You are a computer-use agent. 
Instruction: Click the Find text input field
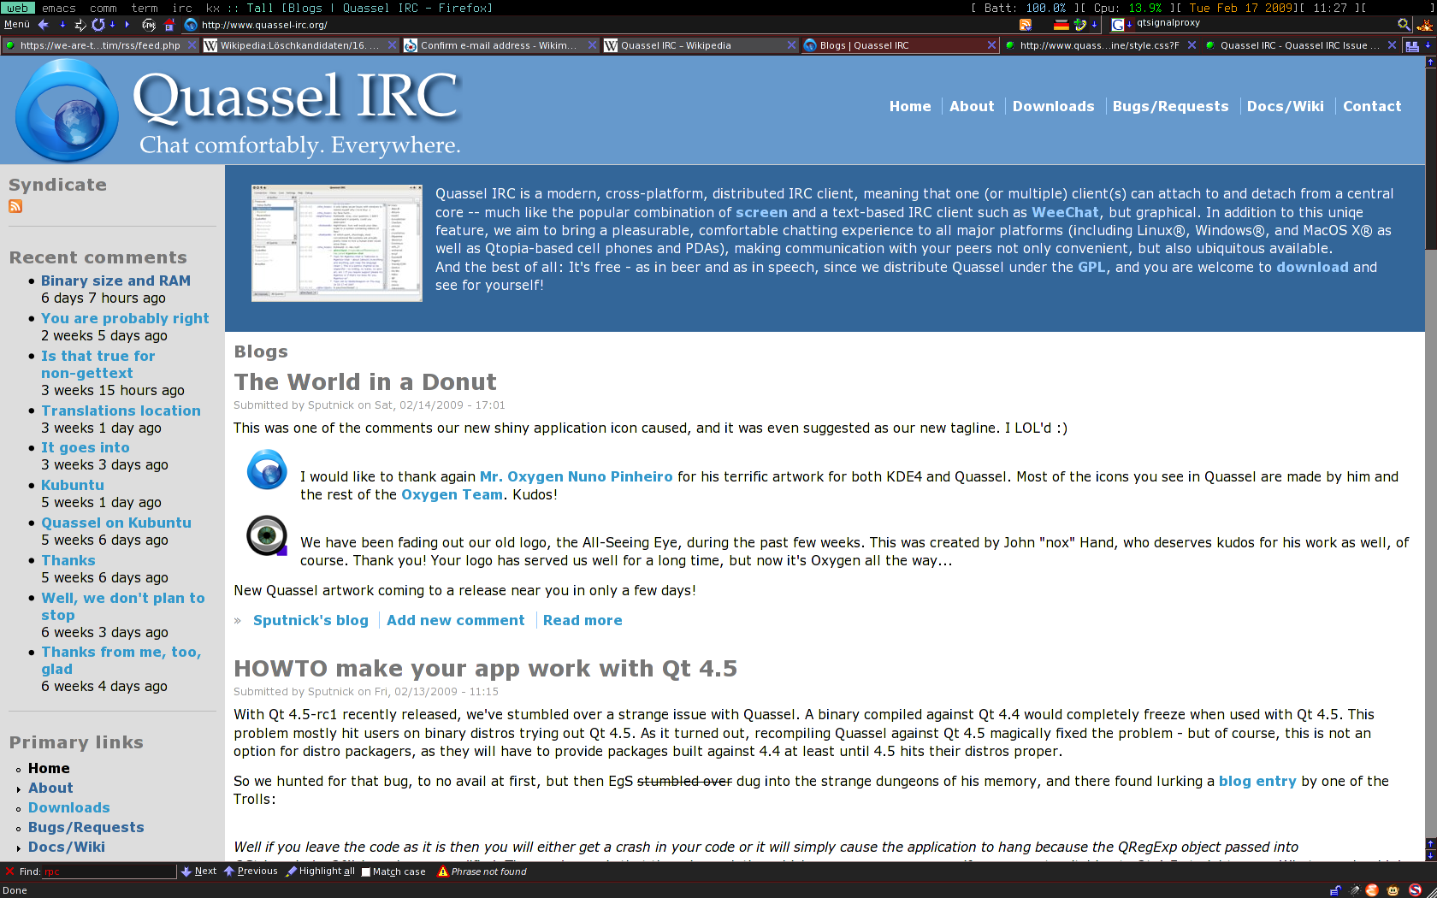click(109, 871)
